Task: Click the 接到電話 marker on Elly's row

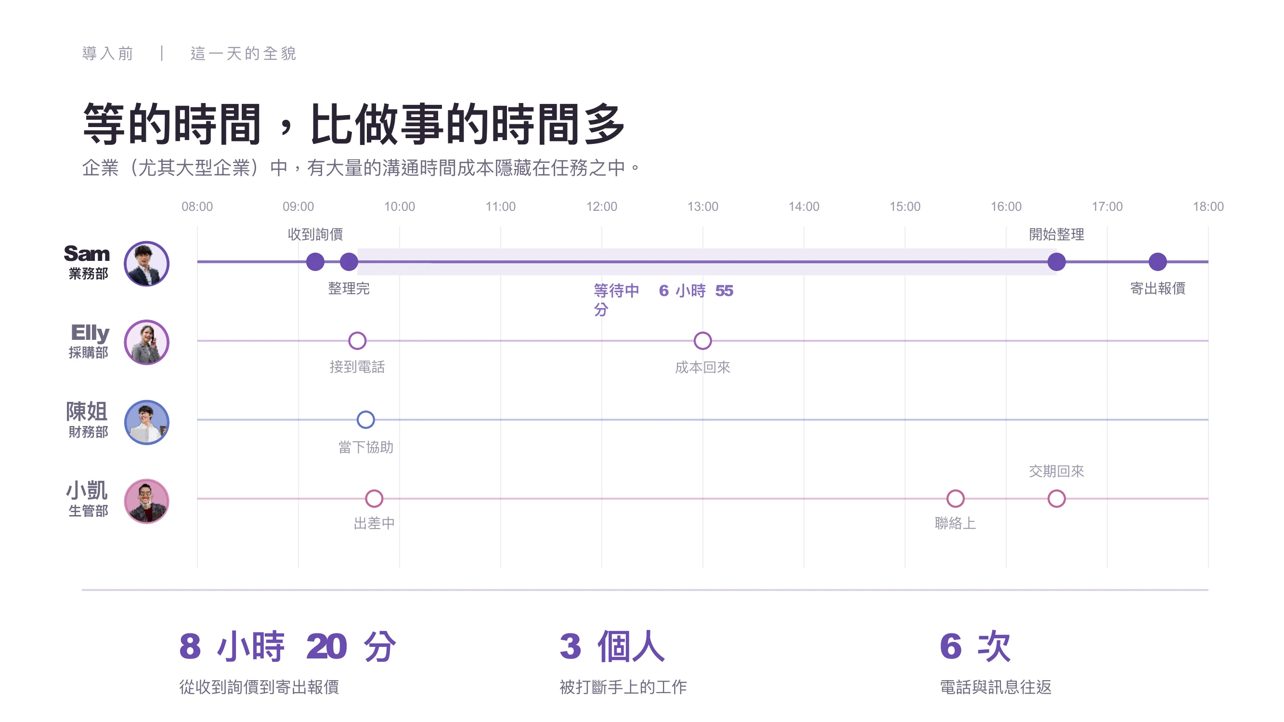Action: click(357, 341)
